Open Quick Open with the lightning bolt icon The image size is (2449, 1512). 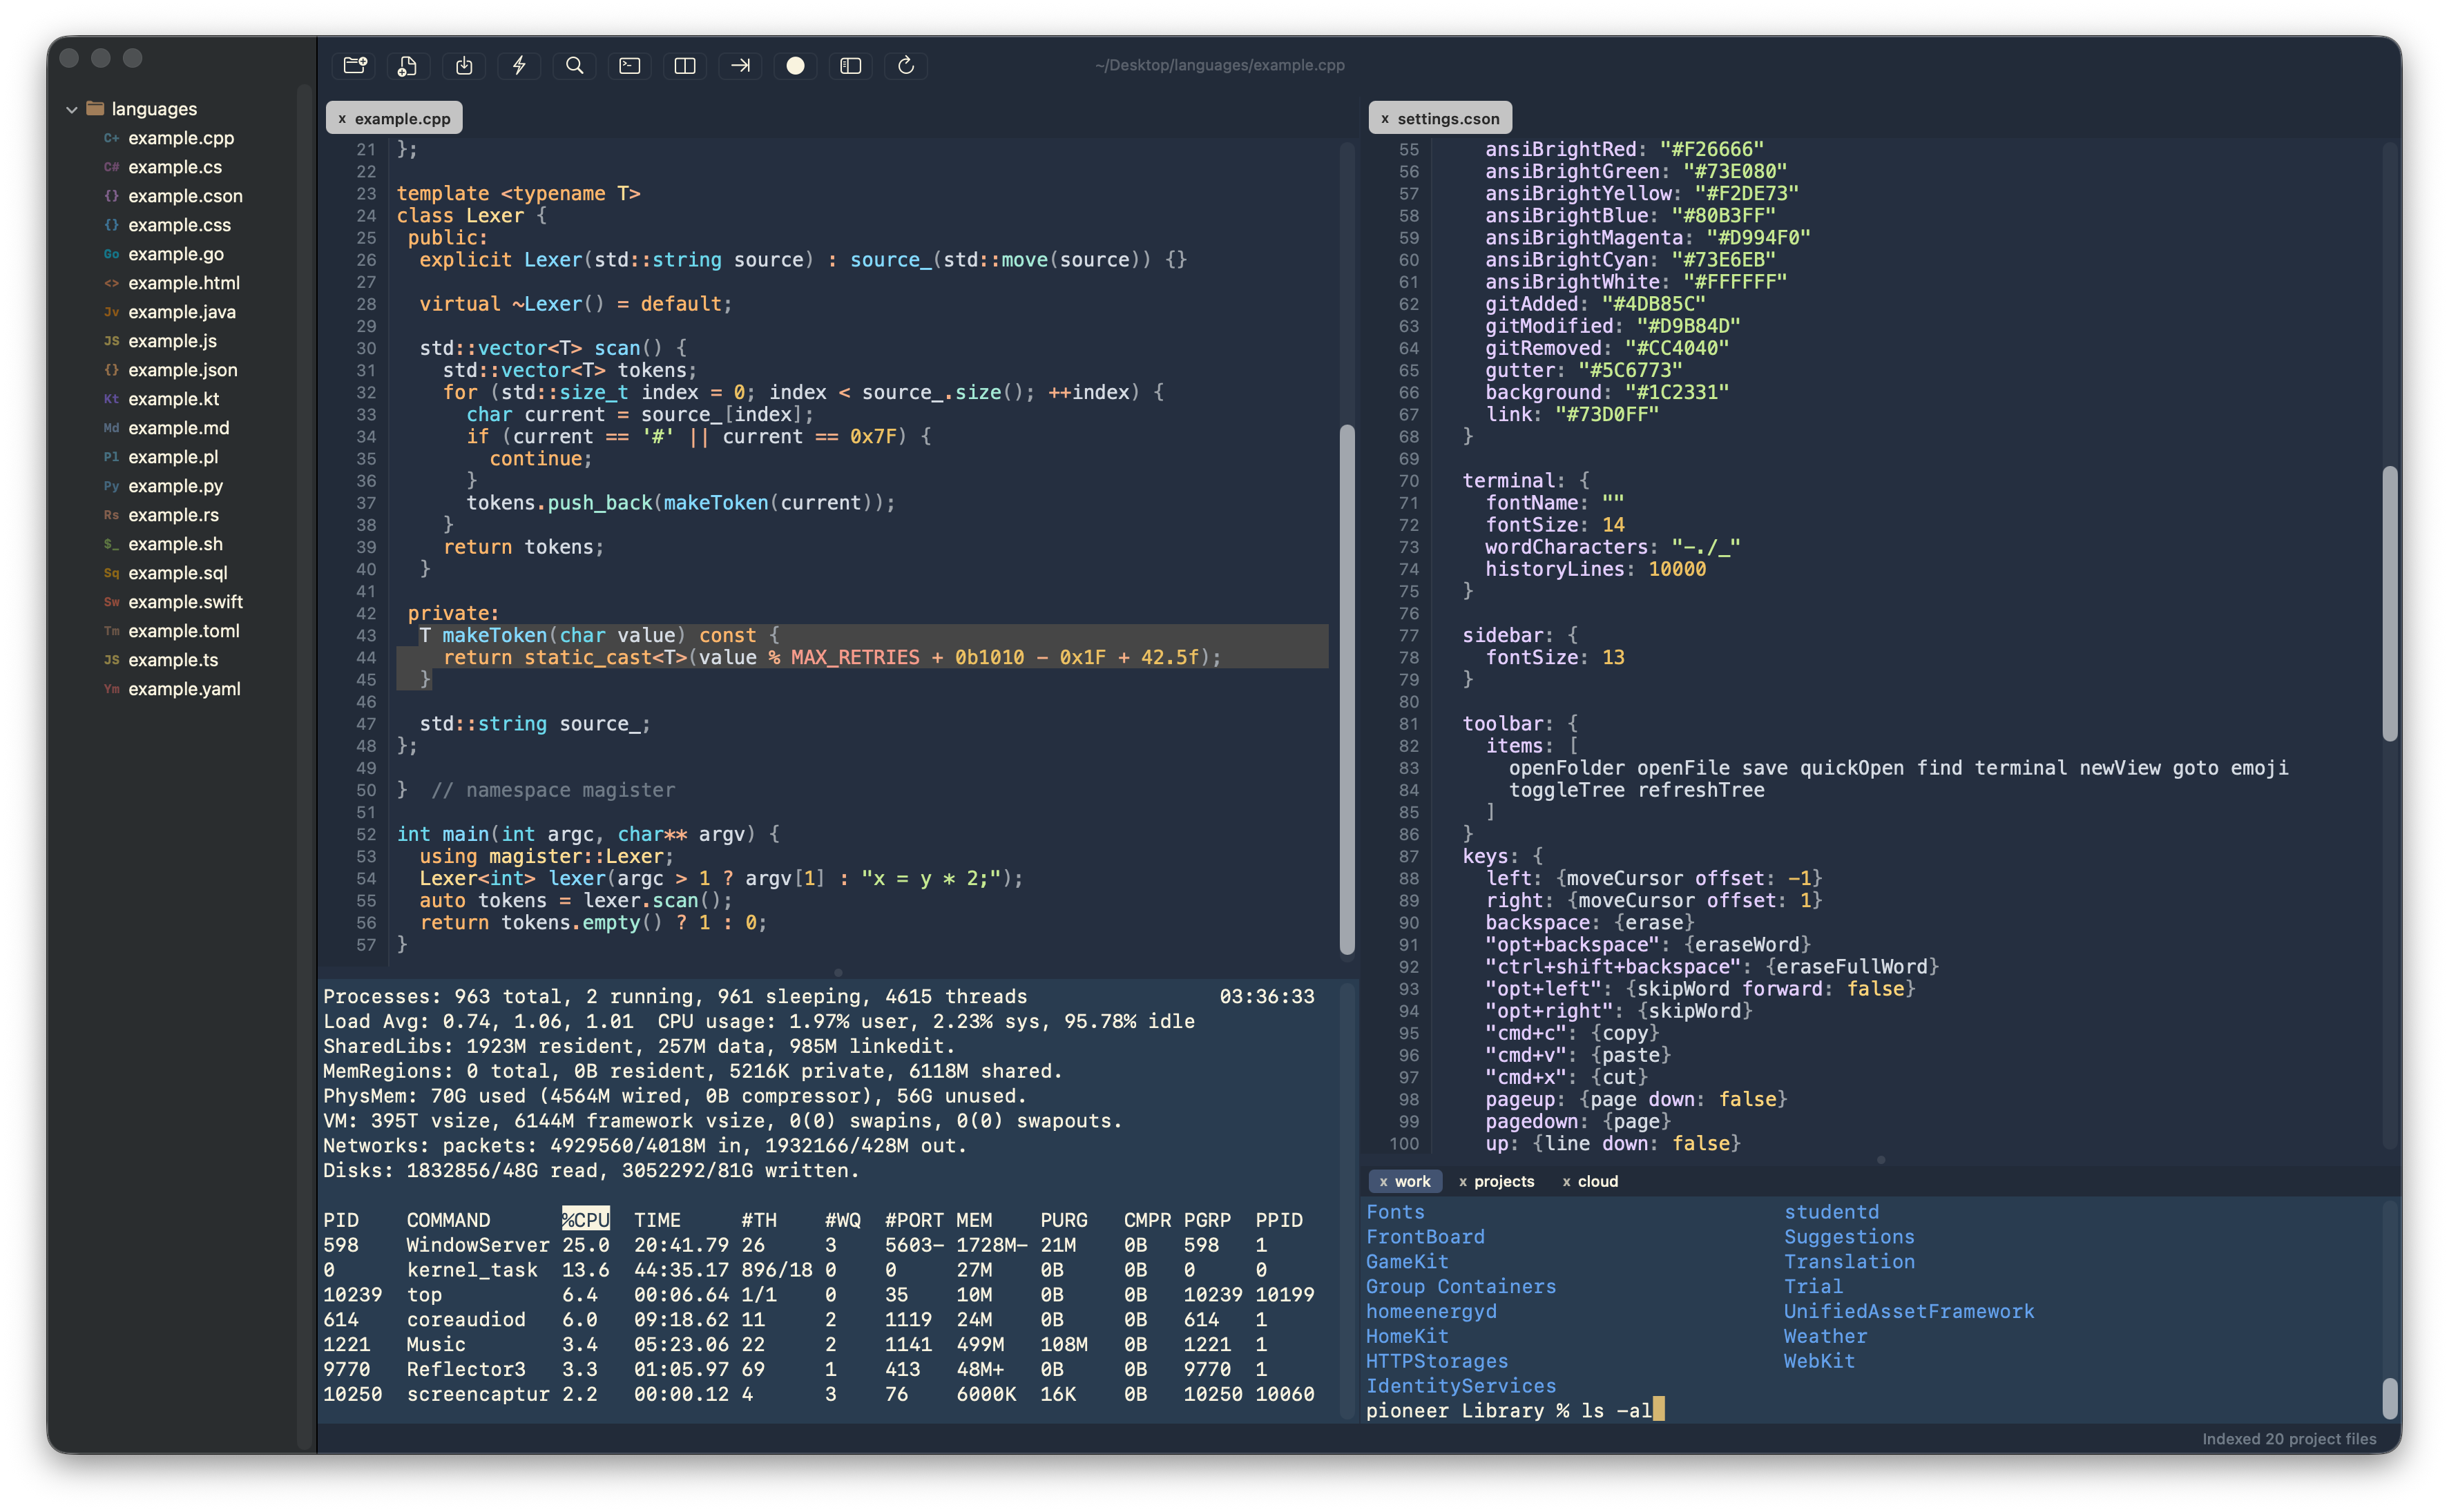(x=519, y=65)
